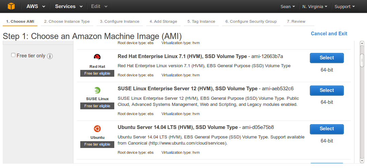Click the Red Hat Enterprise Linux 7.1 title
The image size is (367, 168).
coord(182,56)
